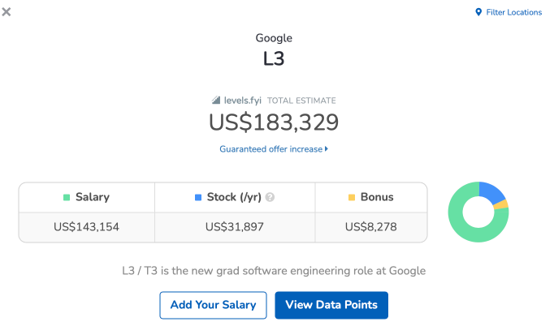Select the Stock (/yr) column header
554x326 pixels.
coord(235,197)
